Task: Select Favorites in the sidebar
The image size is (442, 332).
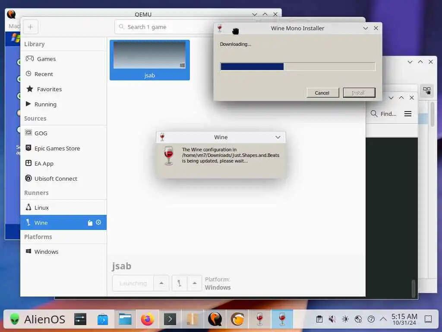Action: point(63,89)
